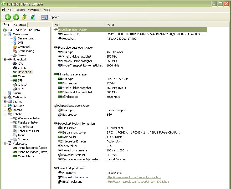Viewport: 231px width, 189px height.
Task: Expand the Lagring tree node
Action: [5, 101]
